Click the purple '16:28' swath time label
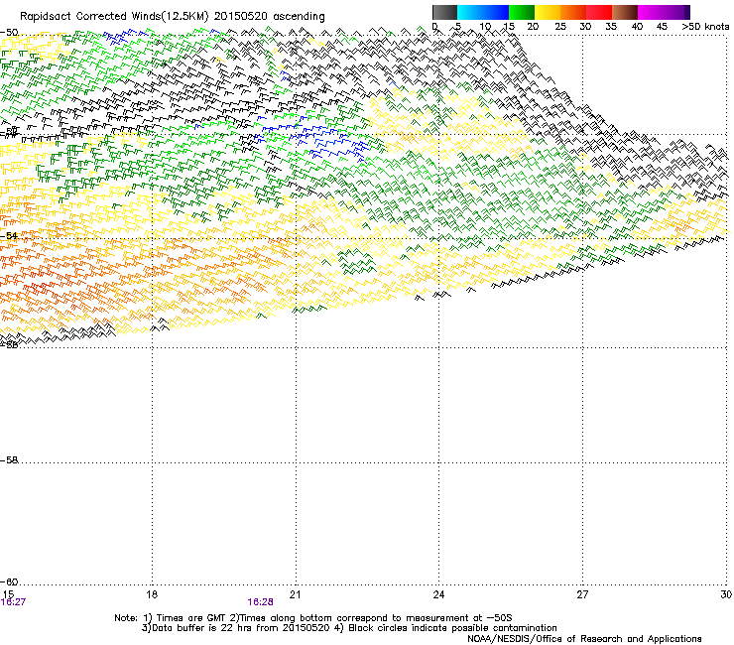This screenshot has width=734, height=645. point(260,602)
